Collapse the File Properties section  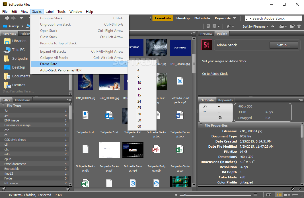coord(201,125)
